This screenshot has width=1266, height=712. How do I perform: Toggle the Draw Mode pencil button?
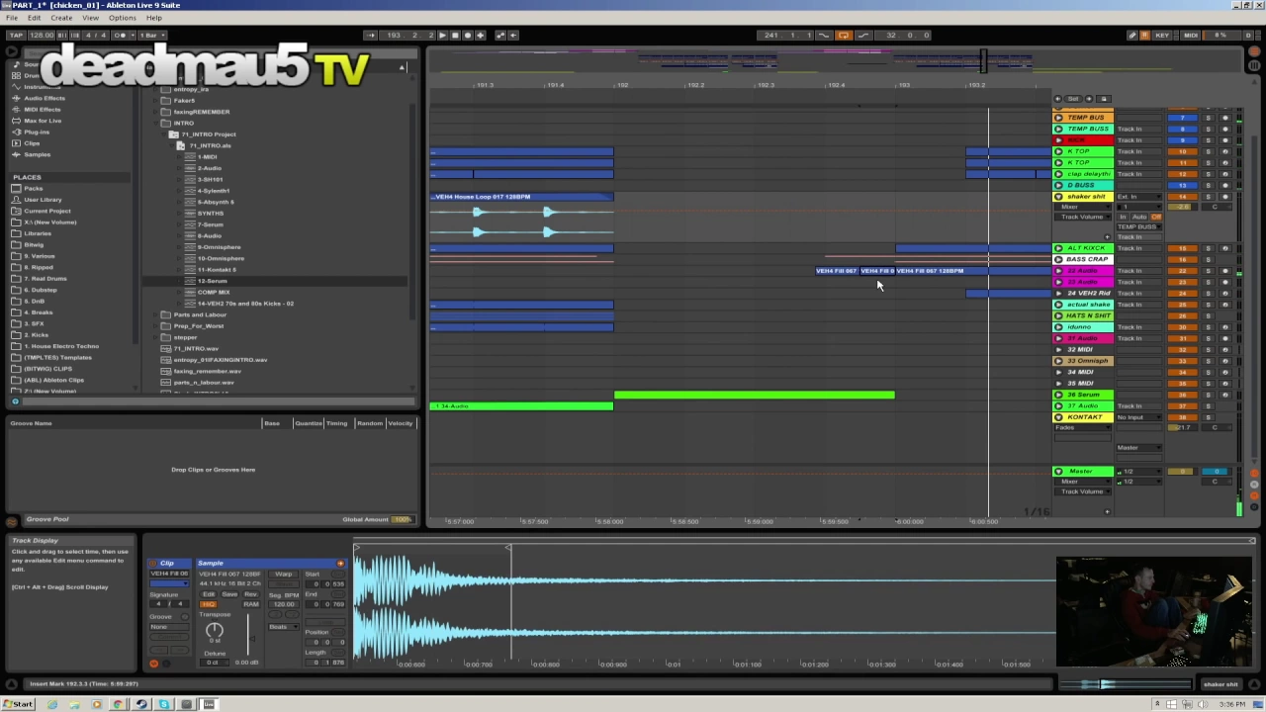pyautogui.click(x=1132, y=35)
